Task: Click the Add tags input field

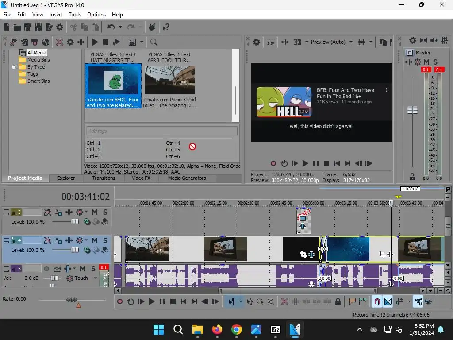Action: pos(162,131)
